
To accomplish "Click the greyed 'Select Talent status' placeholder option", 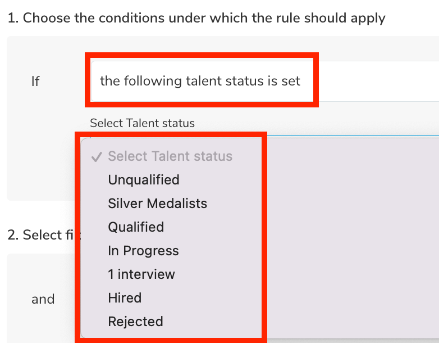I will coord(170,156).
